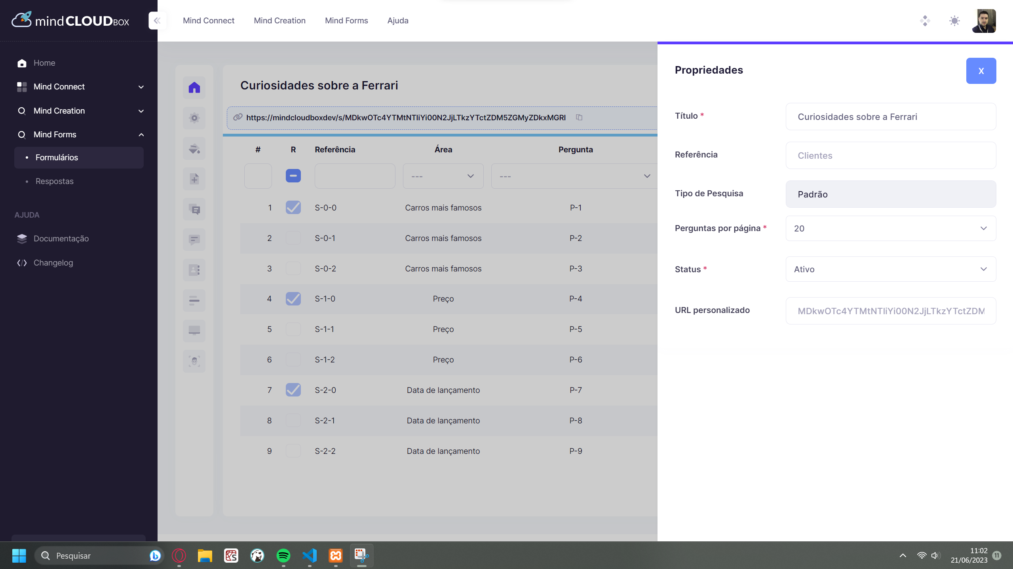Screen dimensions: 1013x569
Task: Open the Perguntas por página dropdown
Action: 890,228
